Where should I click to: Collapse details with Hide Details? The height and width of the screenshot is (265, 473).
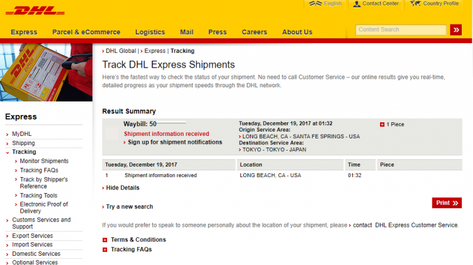(122, 188)
